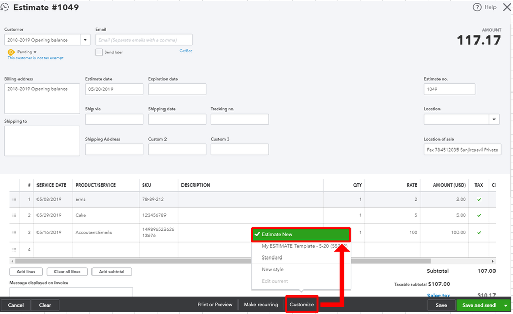Click the Shipping date field
This screenshot has width=513, height=314.
click(x=177, y=119)
